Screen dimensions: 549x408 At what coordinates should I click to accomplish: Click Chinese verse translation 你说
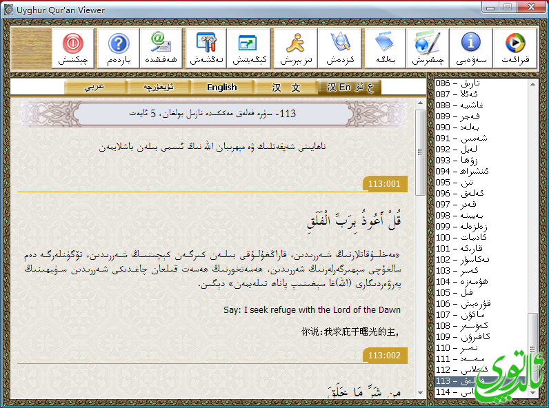click(350, 331)
